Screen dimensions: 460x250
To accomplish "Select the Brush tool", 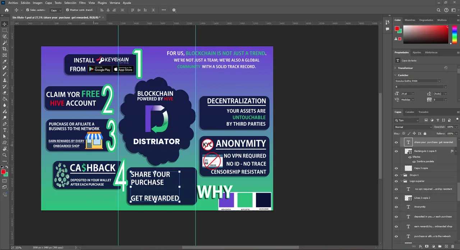I will pyautogui.click(x=5, y=74).
